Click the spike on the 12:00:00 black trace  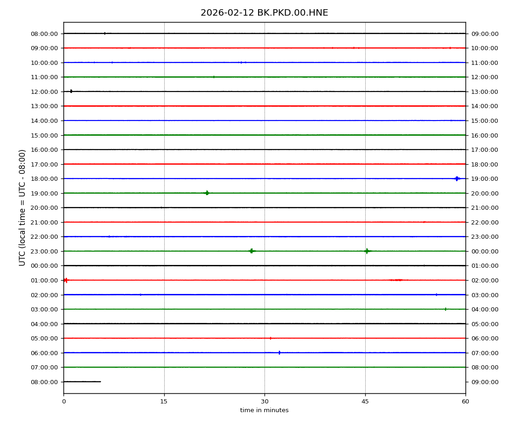coord(71,91)
